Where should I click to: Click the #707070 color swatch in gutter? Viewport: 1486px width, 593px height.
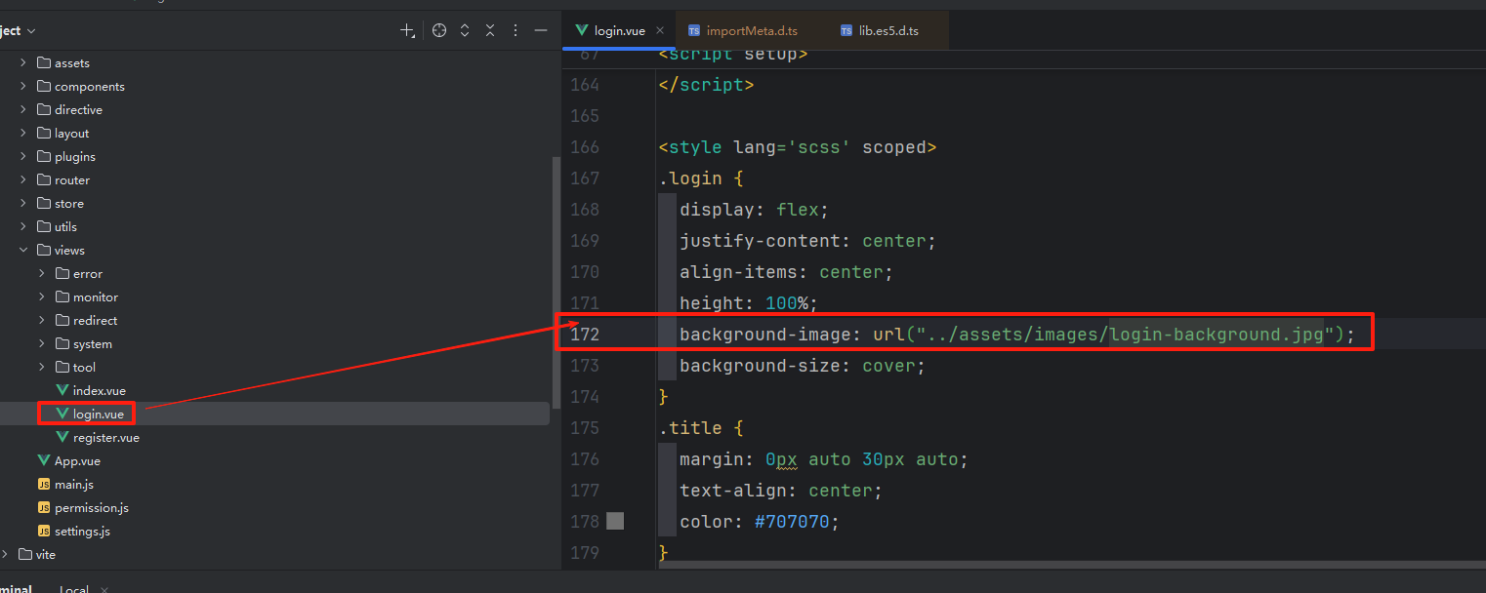(x=615, y=521)
